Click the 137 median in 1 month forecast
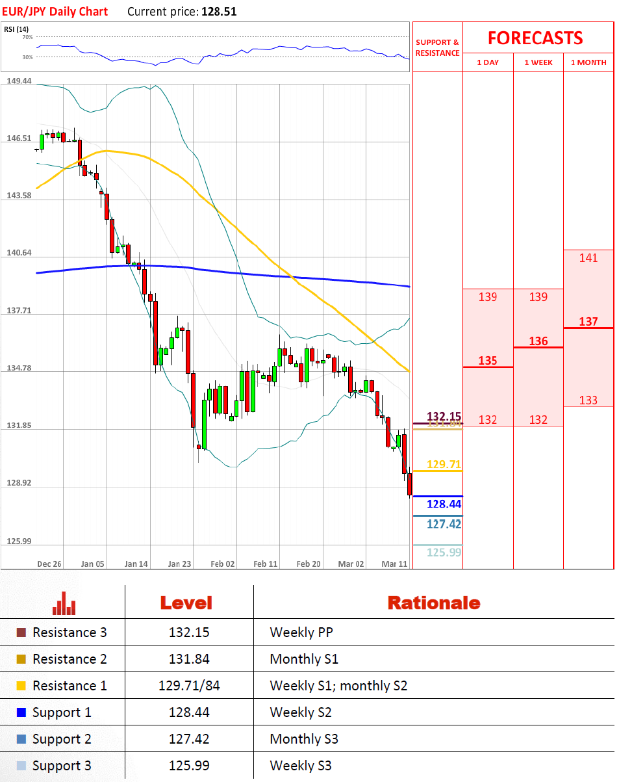 pyautogui.click(x=588, y=321)
